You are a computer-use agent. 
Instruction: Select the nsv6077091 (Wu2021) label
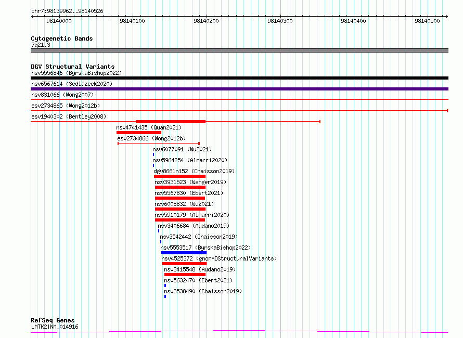pos(182,149)
